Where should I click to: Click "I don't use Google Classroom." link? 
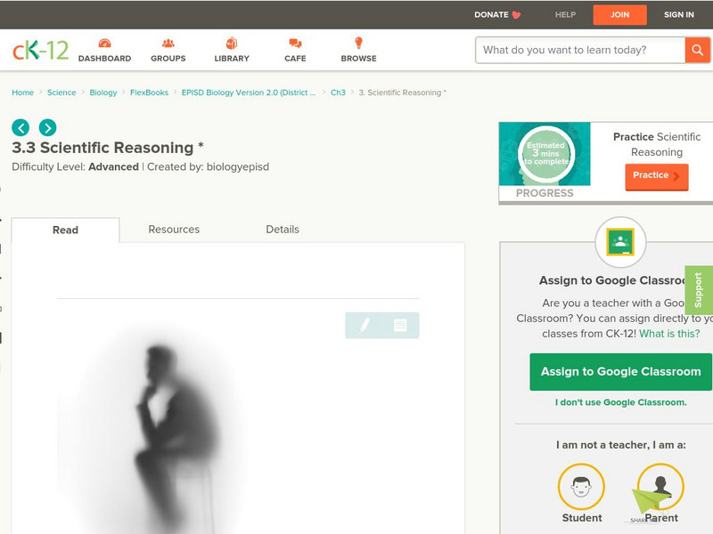[x=620, y=402]
